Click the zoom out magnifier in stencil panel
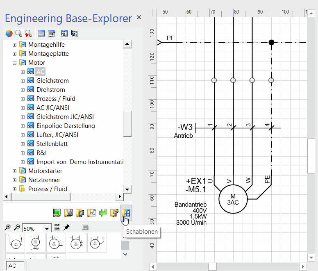The image size is (318, 271). (x=17, y=228)
